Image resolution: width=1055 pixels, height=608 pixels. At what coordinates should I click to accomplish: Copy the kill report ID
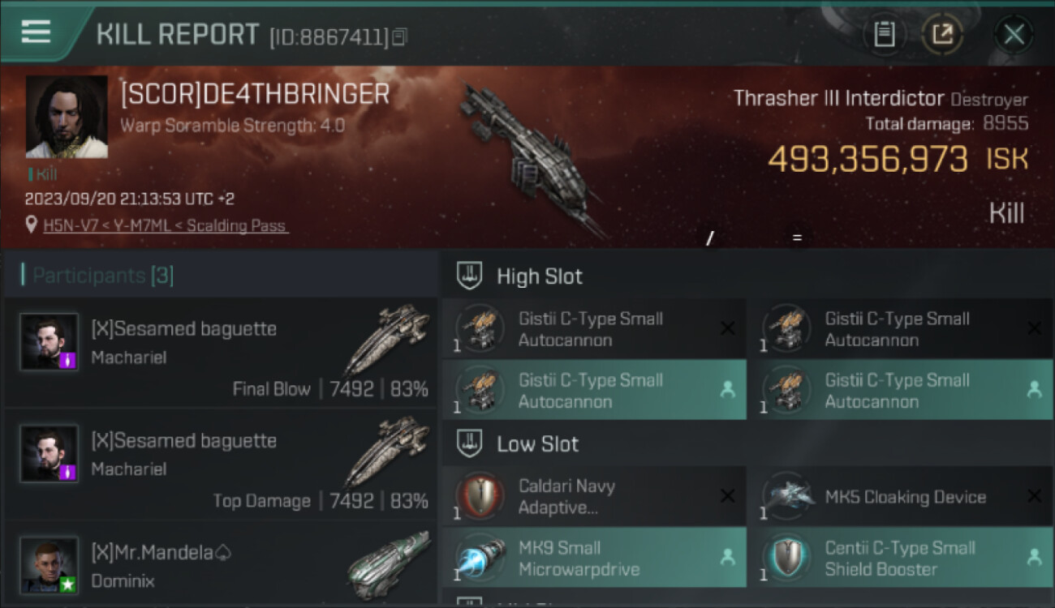(x=399, y=36)
